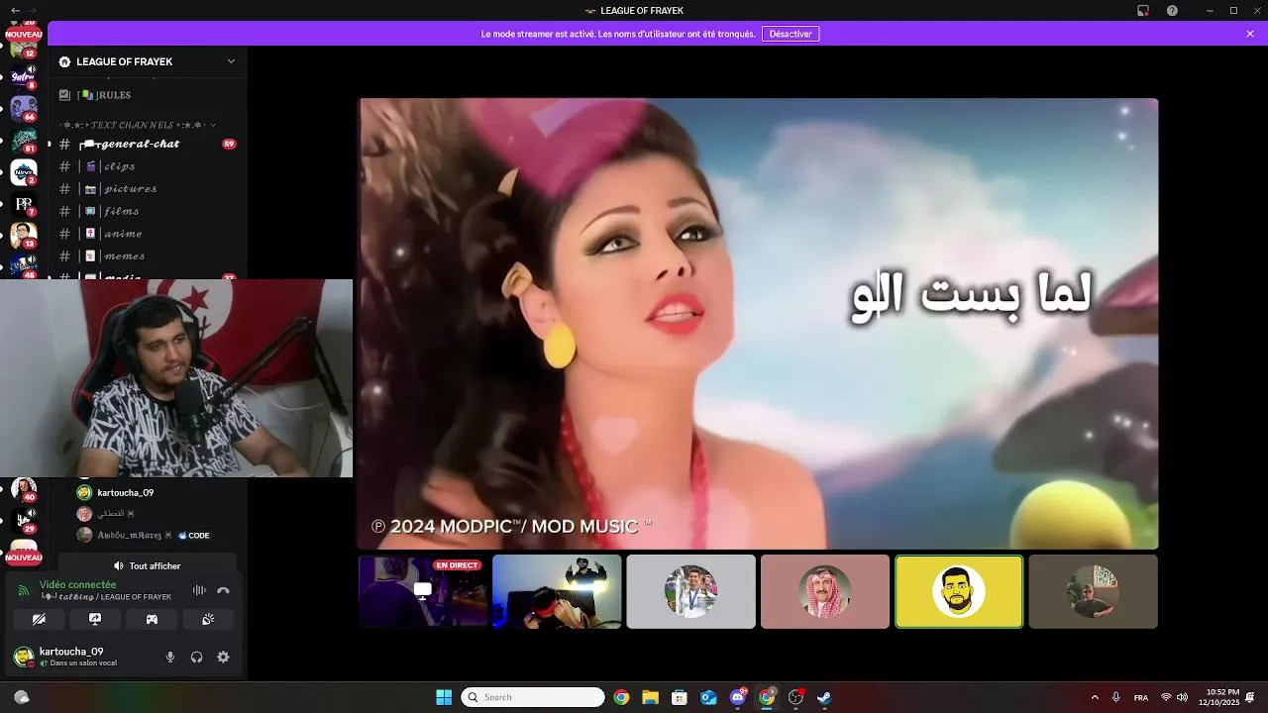This screenshot has width=1268, height=713.
Task: Open Steam from taskbar
Action: click(x=824, y=697)
